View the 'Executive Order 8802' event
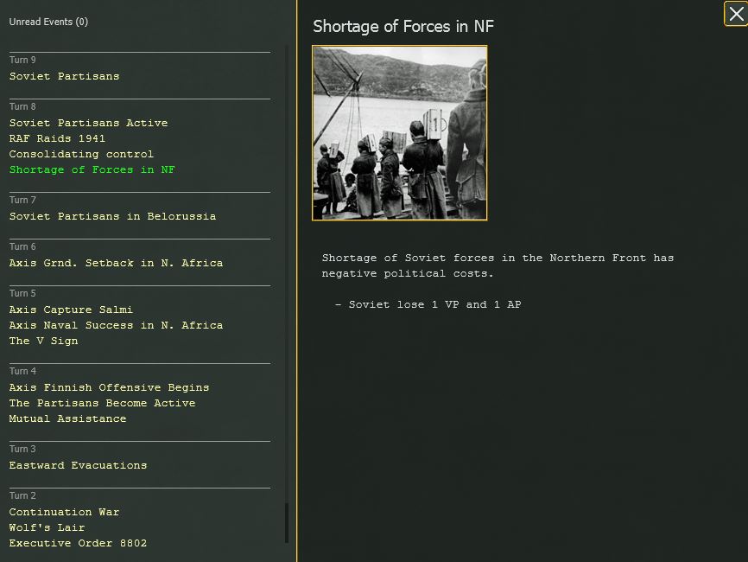This screenshot has width=748, height=562. (79, 543)
